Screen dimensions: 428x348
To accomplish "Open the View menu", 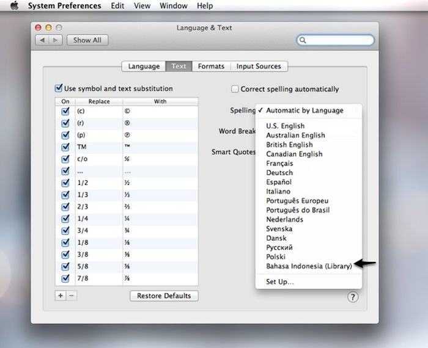I will click(142, 5).
